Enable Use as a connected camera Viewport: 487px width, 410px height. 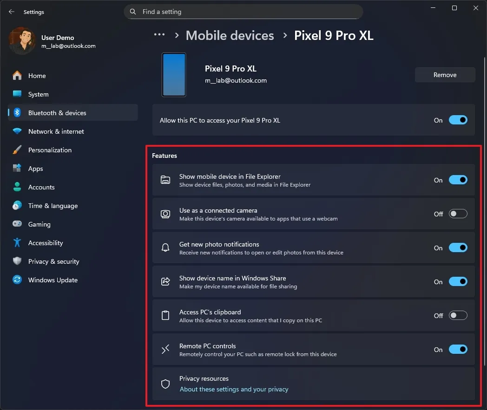(458, 214)
